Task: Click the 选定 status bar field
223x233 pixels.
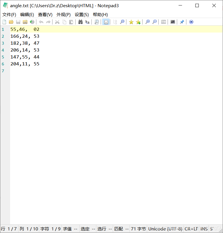Action: 88,229
